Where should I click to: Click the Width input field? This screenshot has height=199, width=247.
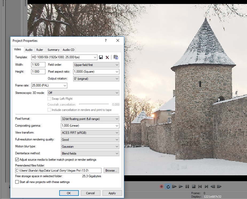click(38, 65)
